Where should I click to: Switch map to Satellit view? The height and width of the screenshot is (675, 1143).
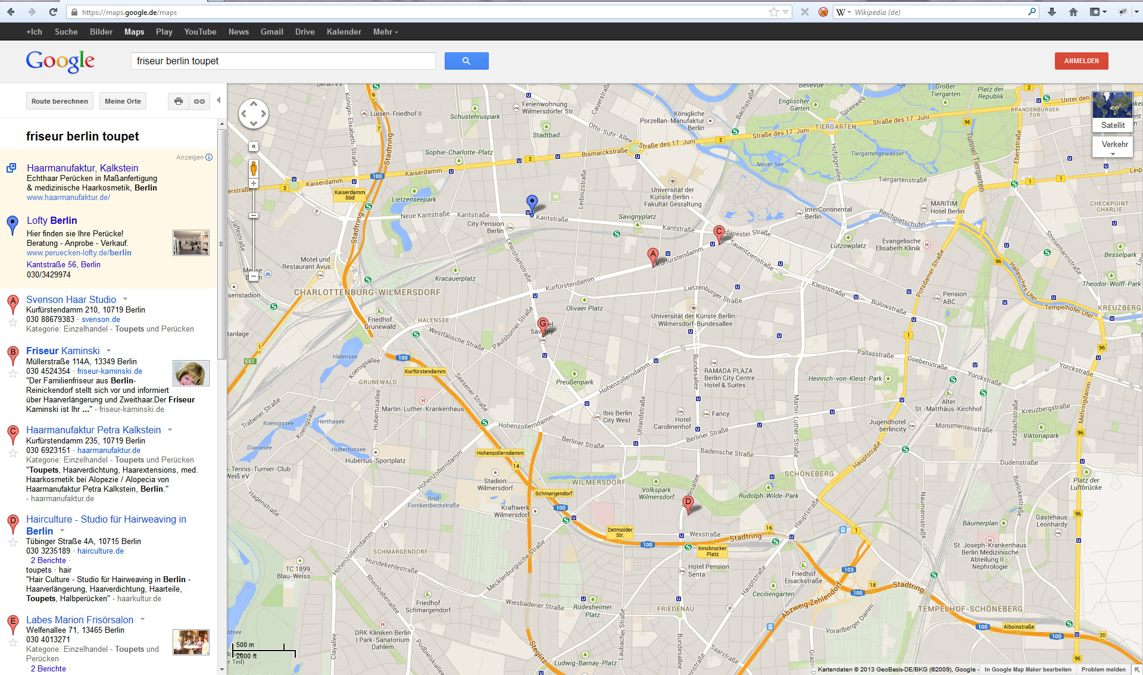tap(1113, 112)
